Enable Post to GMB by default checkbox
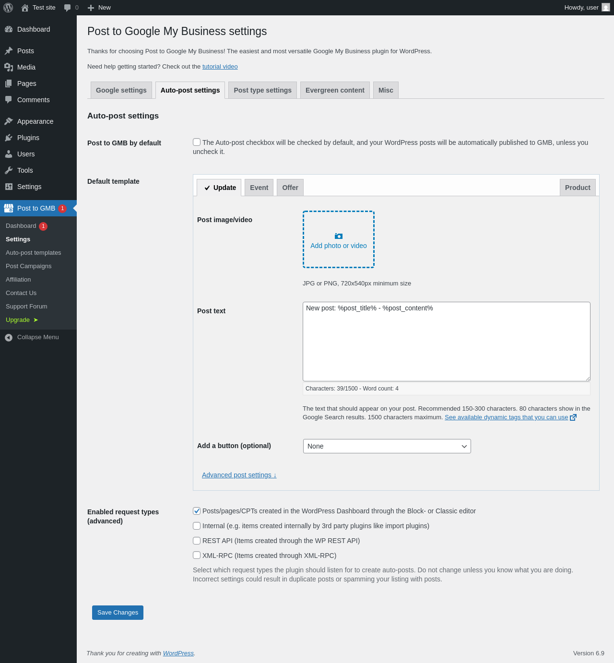This screenshot has width=614, height=663. tap(197, 142)
